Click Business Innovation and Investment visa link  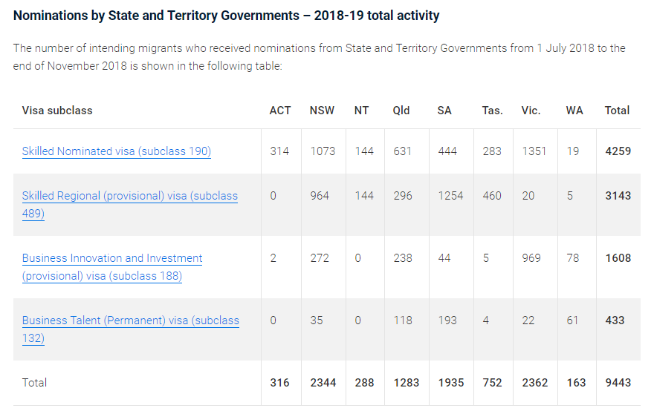[112, 259]
